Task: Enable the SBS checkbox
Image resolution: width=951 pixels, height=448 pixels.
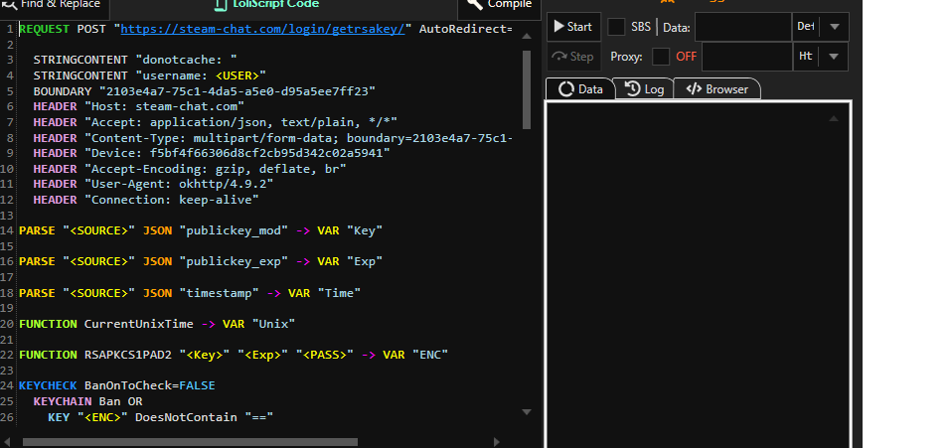Action: click(616, 27)
